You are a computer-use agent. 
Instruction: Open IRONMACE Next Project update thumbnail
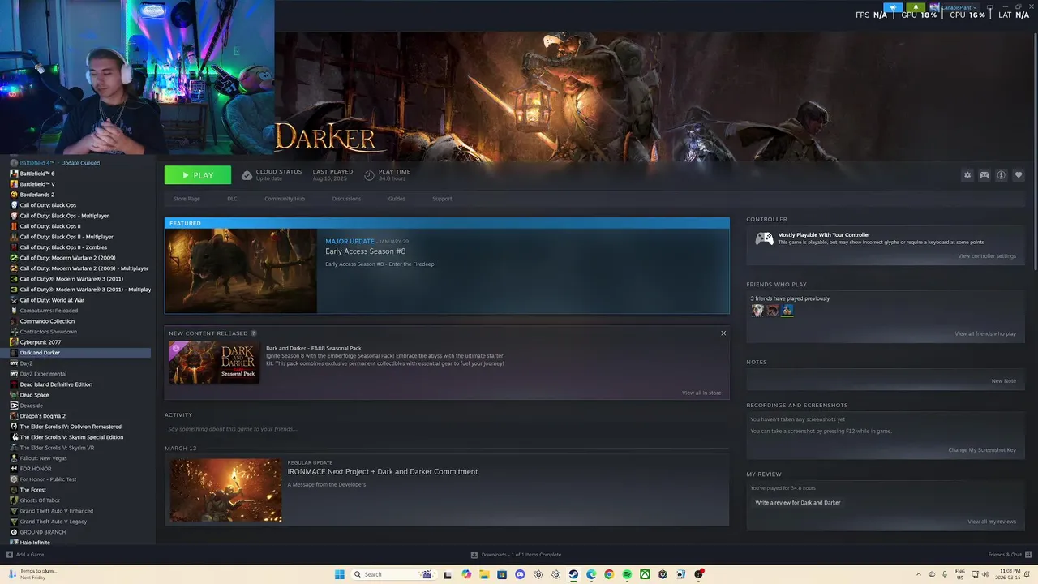click(x=225, y=491)
